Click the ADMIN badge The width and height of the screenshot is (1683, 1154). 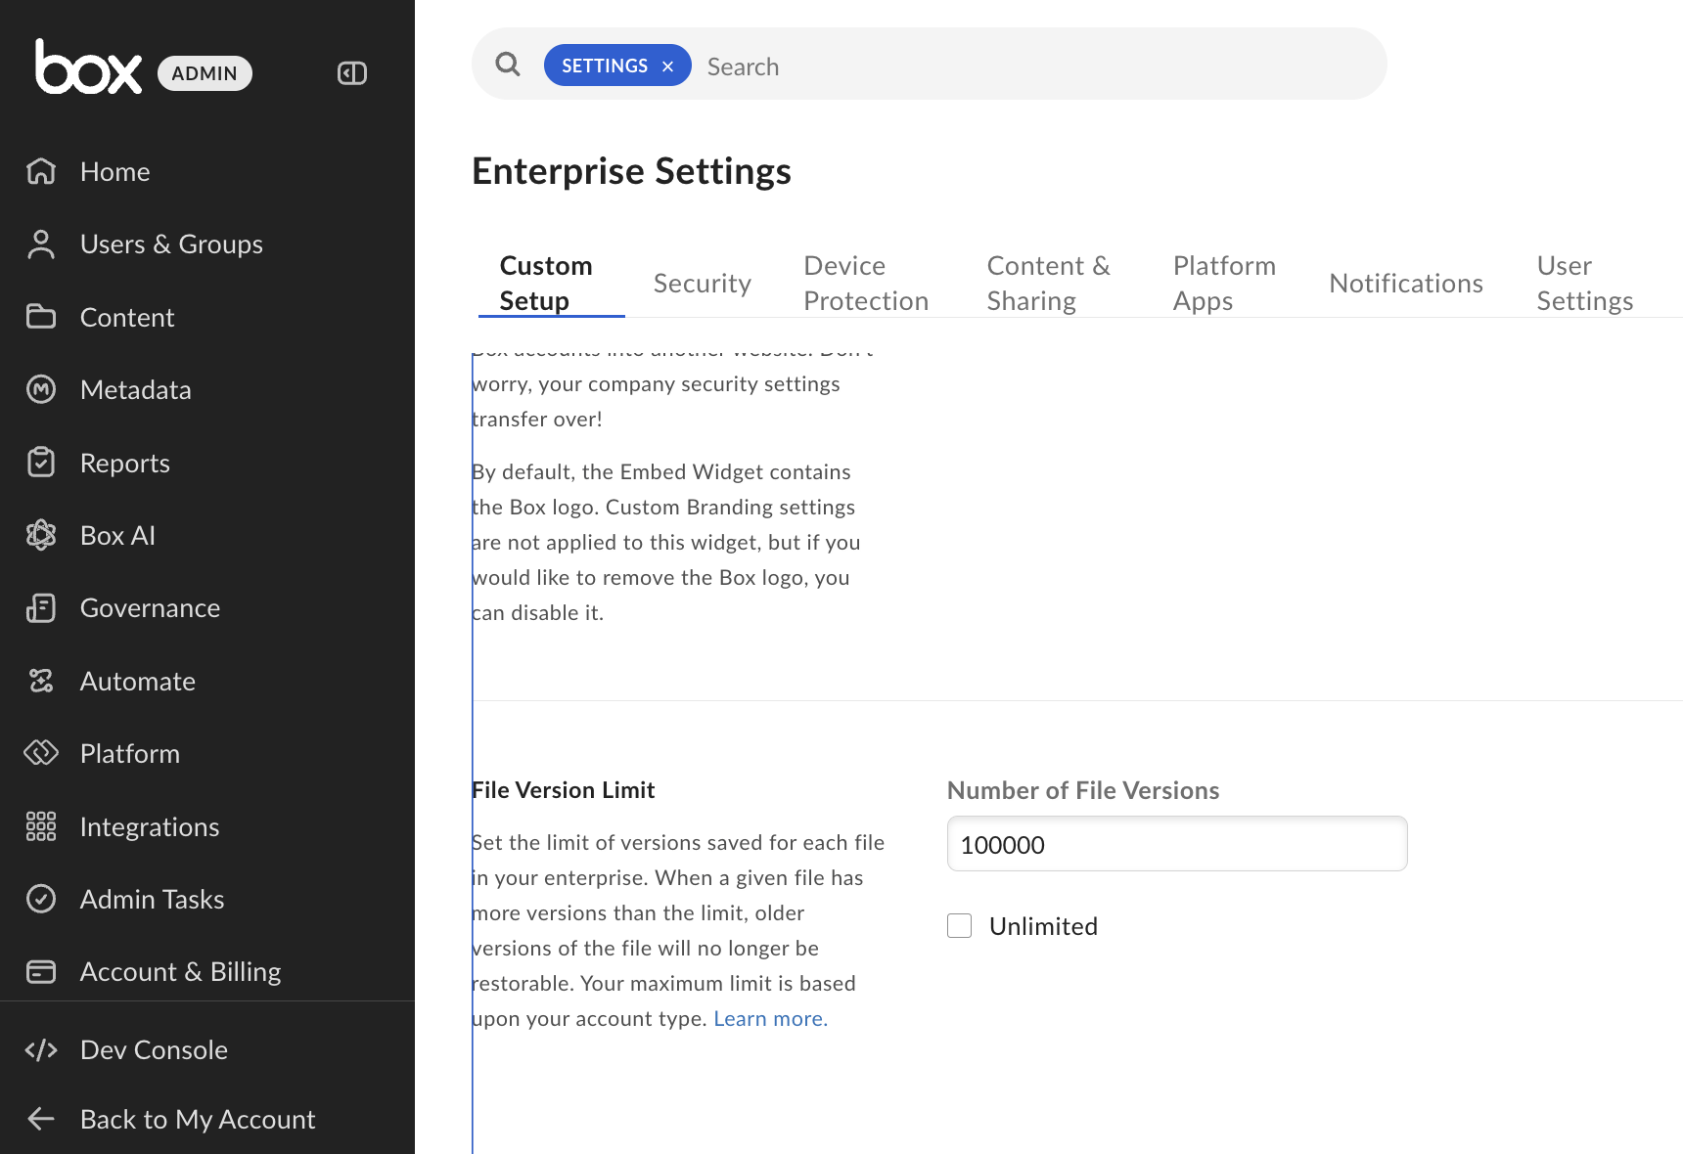(x=205, y=73)
